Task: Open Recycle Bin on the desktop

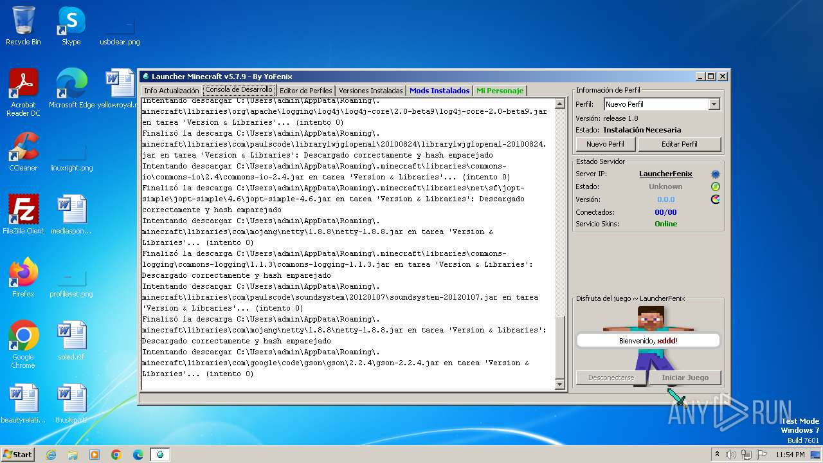Action: (23, 26)
